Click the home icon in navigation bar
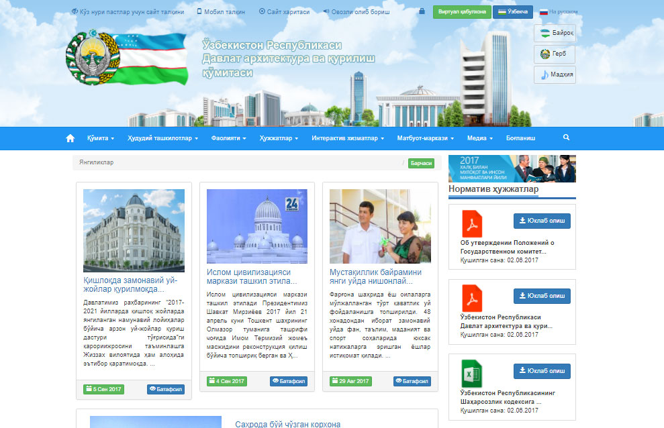The height and width of the screenshot is (428, 664). (x=70, y=138)
